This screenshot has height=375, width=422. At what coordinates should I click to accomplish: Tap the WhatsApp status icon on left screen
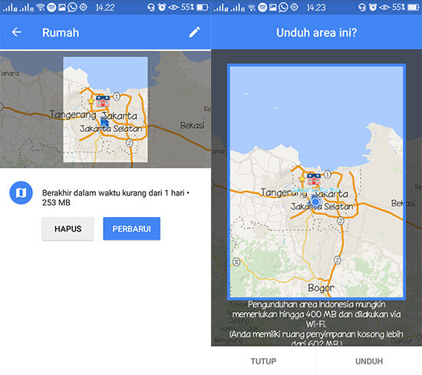click(x=72, y=7)
